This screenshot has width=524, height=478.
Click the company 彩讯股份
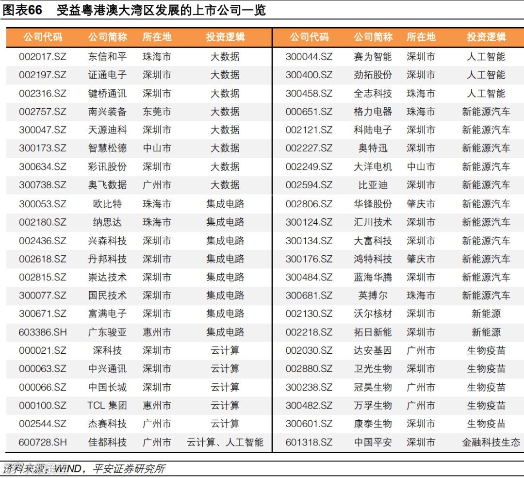[x=107, y=166]
